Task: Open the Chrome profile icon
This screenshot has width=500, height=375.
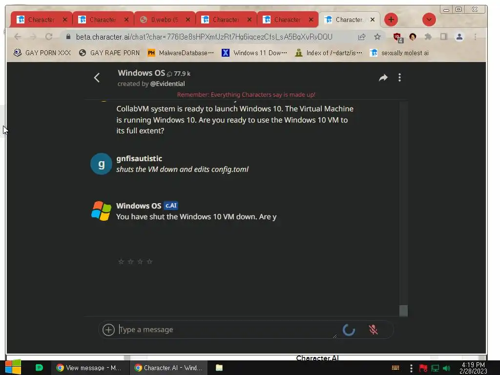Action: point(459,37)
